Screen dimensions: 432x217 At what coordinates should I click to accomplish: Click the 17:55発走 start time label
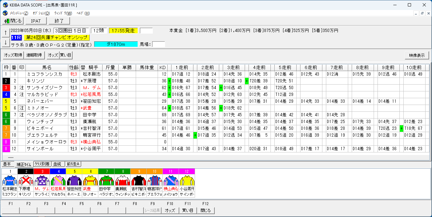(x=123, y=31)
